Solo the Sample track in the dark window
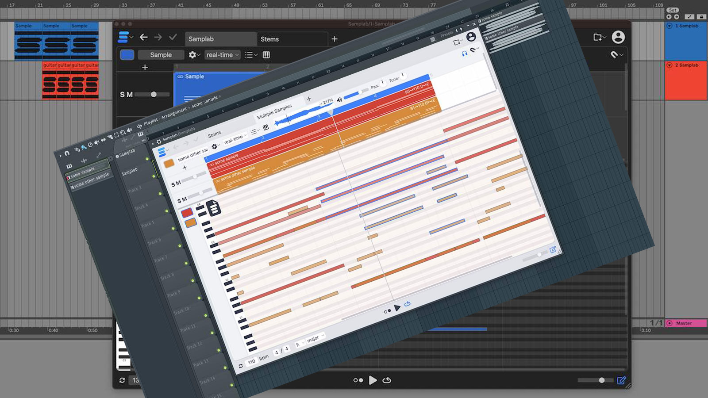 coord(123,95)
